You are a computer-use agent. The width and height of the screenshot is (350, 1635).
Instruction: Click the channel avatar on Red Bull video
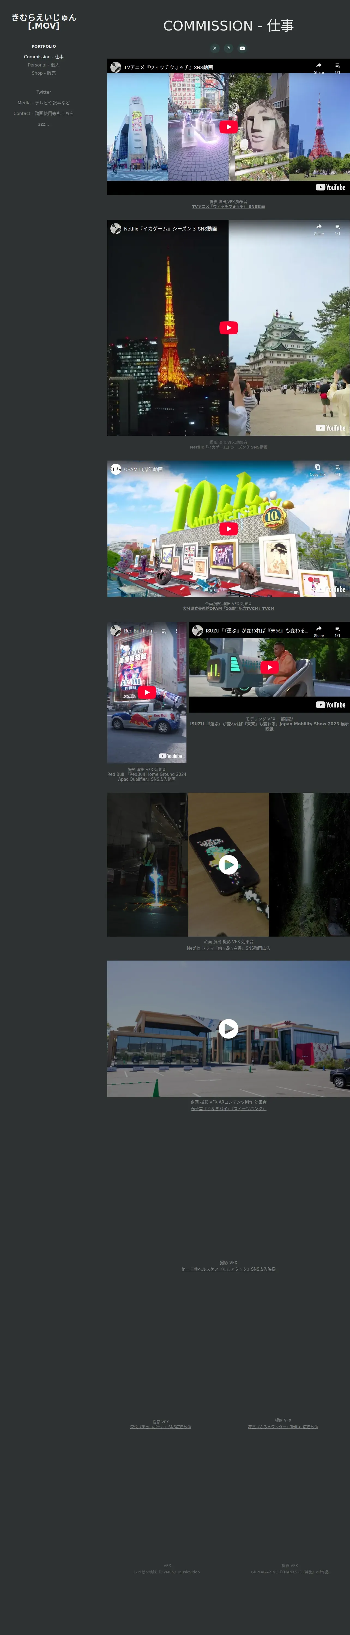pyautogui.click(x=116, y=630)
